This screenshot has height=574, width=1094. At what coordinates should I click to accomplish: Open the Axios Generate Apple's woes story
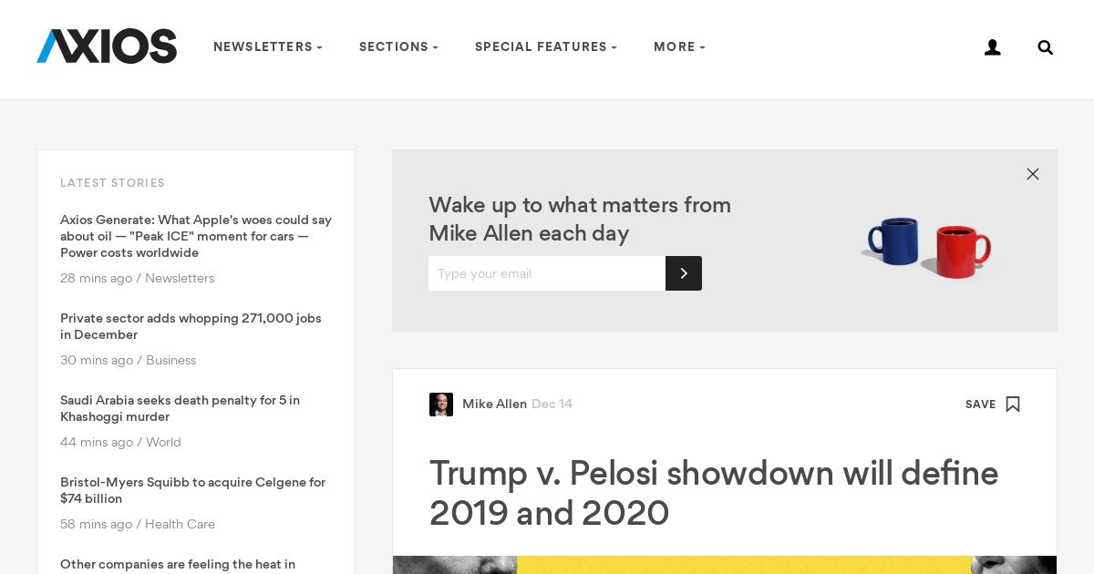(x=196, y=236)
